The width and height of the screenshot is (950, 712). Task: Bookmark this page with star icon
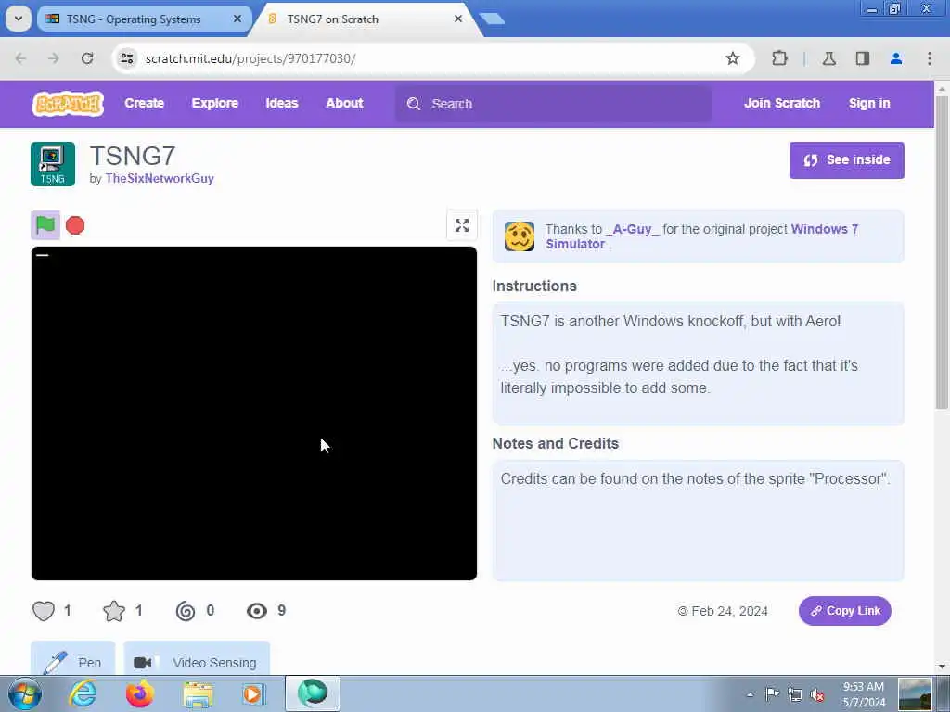pyautogui.click(x=733, y=58)
